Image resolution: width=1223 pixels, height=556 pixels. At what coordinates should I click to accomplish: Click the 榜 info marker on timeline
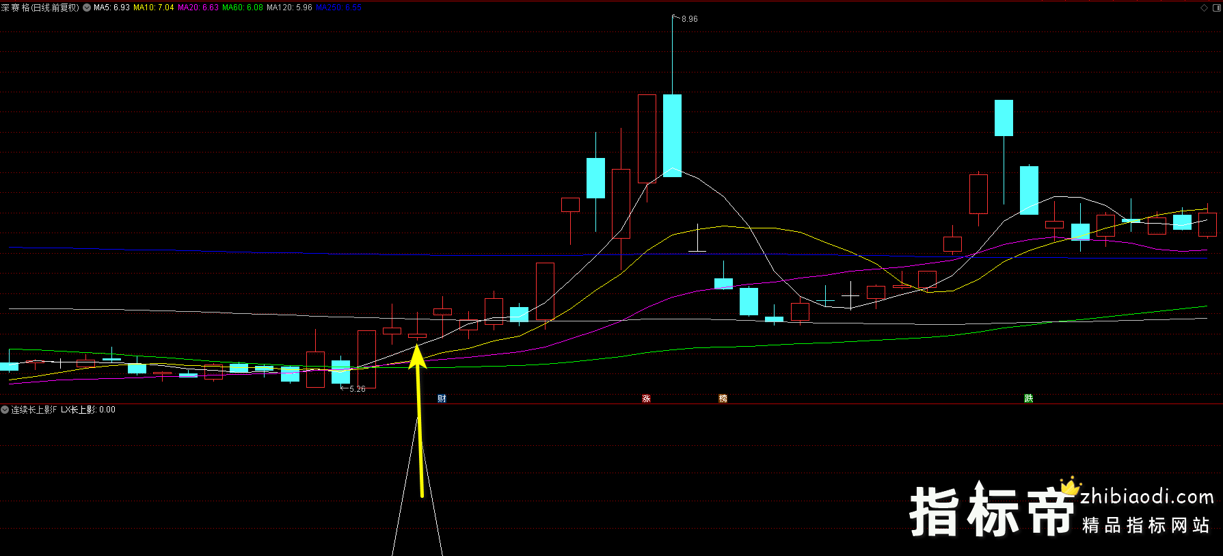(723, 399)
